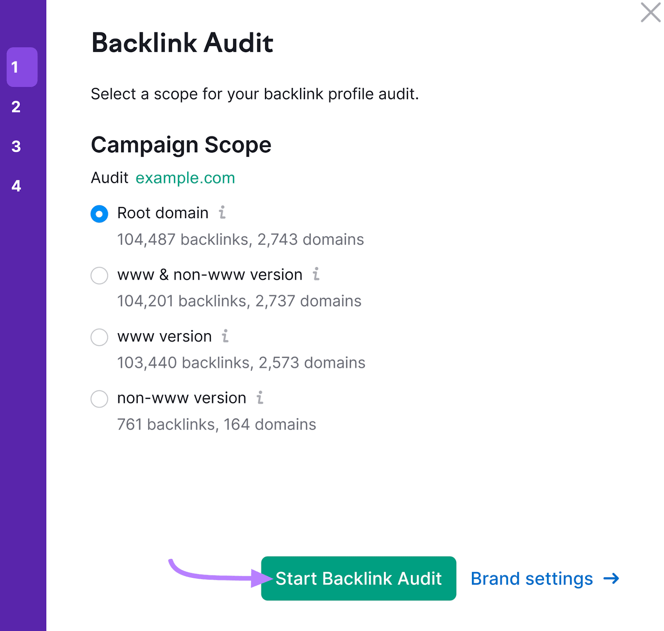Click the 104,487 backlinks count text
The width and height of the screenshot is (664, 631).
tap(240, 239)
